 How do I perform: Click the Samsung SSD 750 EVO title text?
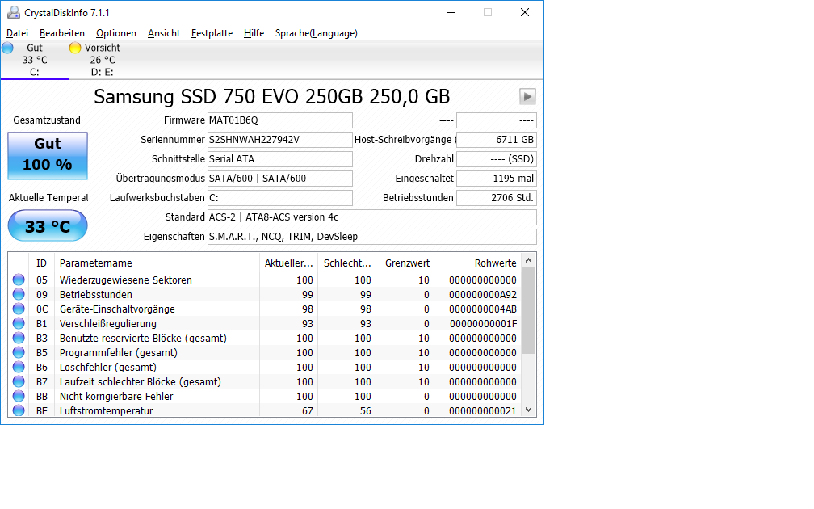point(271,97)
